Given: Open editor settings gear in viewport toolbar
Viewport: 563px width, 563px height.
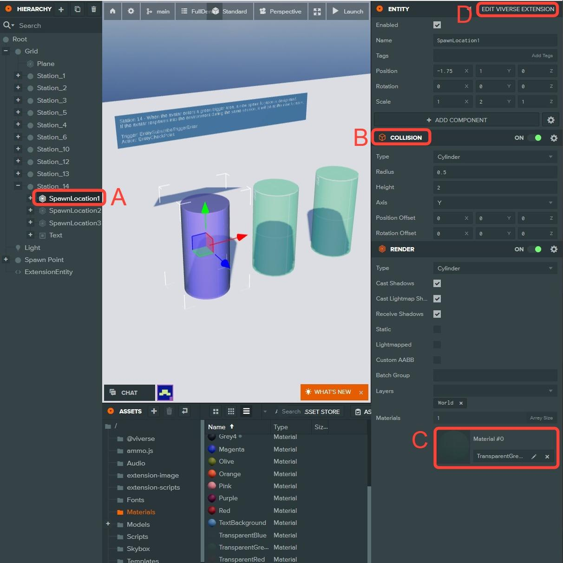Looking at the screenshot, I should [131, 11].
